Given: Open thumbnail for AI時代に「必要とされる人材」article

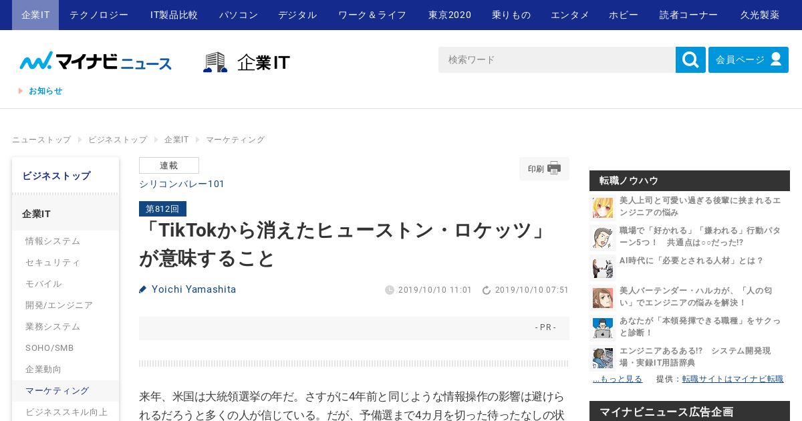Looking at the screenshot, I should pos(603,267).
